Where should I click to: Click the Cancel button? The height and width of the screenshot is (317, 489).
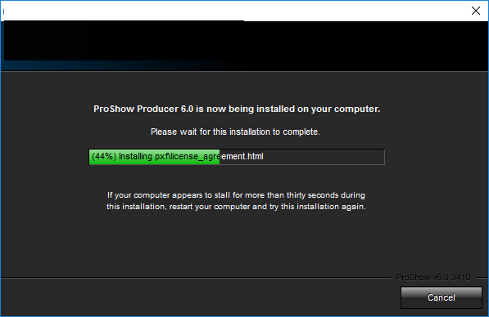tap(441, 297)
